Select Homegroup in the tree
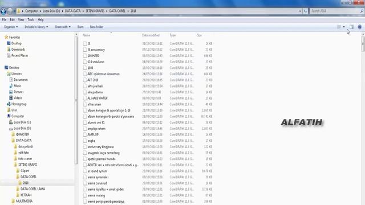The height and width of the screenshot is (205, 365). click(19, 104)
